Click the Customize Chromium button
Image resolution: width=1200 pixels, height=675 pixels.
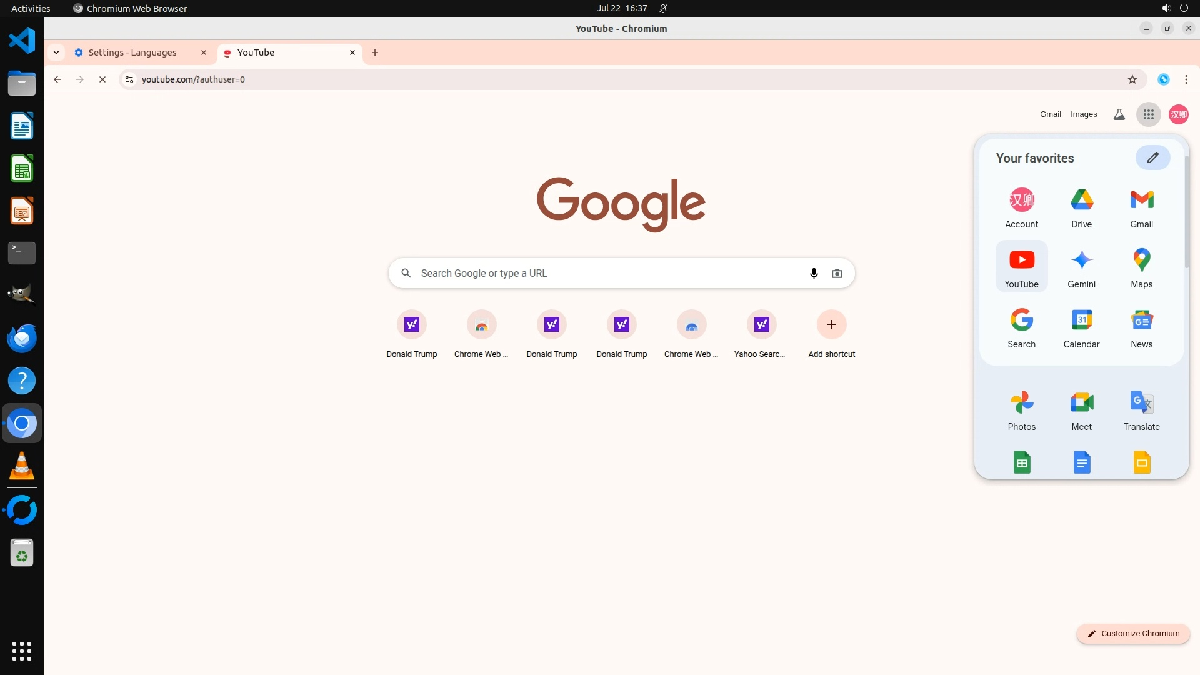pyautogui.click(x=1132, y=633)
